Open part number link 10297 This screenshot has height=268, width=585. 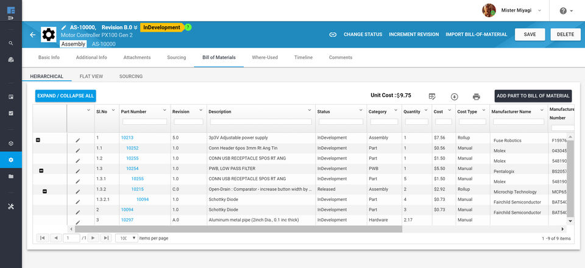click(x=127, y=220)
